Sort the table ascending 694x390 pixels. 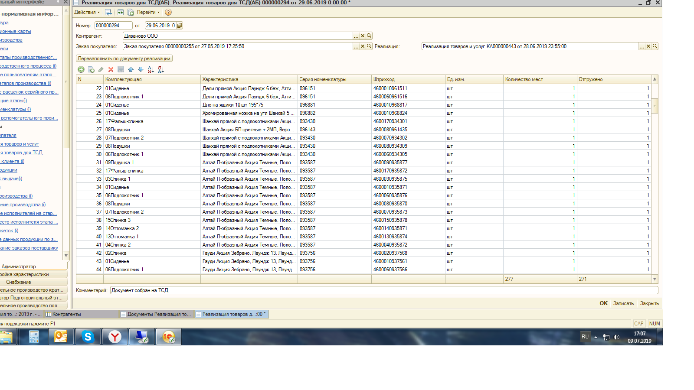(x=151, y=69)
